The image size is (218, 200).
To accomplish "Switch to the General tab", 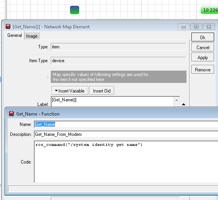I will point(15,35).
